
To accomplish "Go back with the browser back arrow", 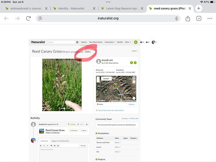I will (6, 18).
